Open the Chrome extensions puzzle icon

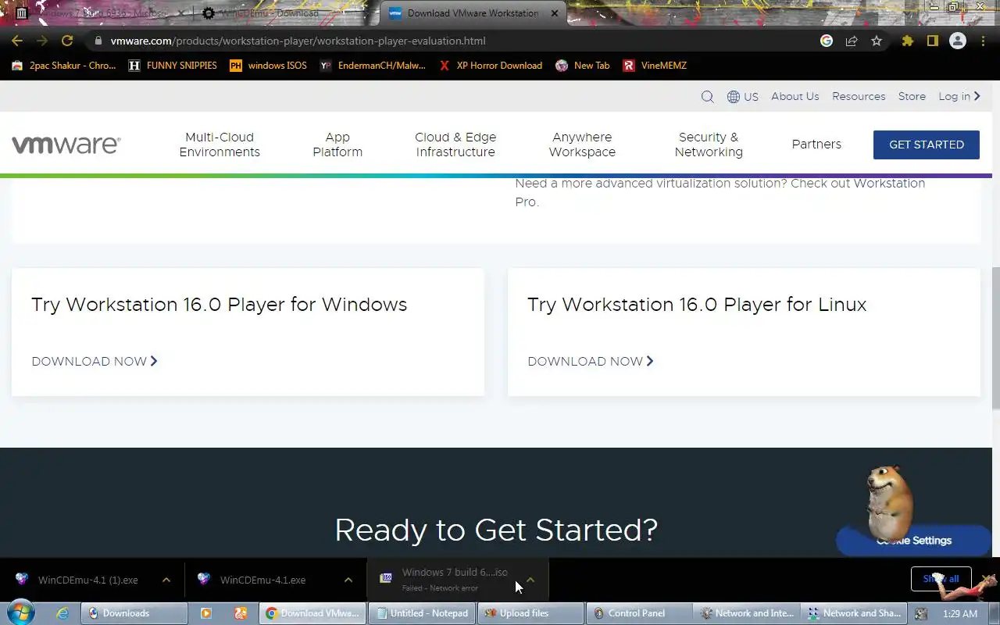[x=907, y=41]
